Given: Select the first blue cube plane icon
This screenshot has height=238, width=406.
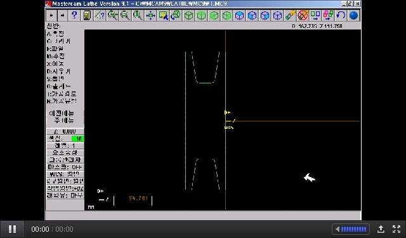Looking at the screenshot, I should pos(239,15).
